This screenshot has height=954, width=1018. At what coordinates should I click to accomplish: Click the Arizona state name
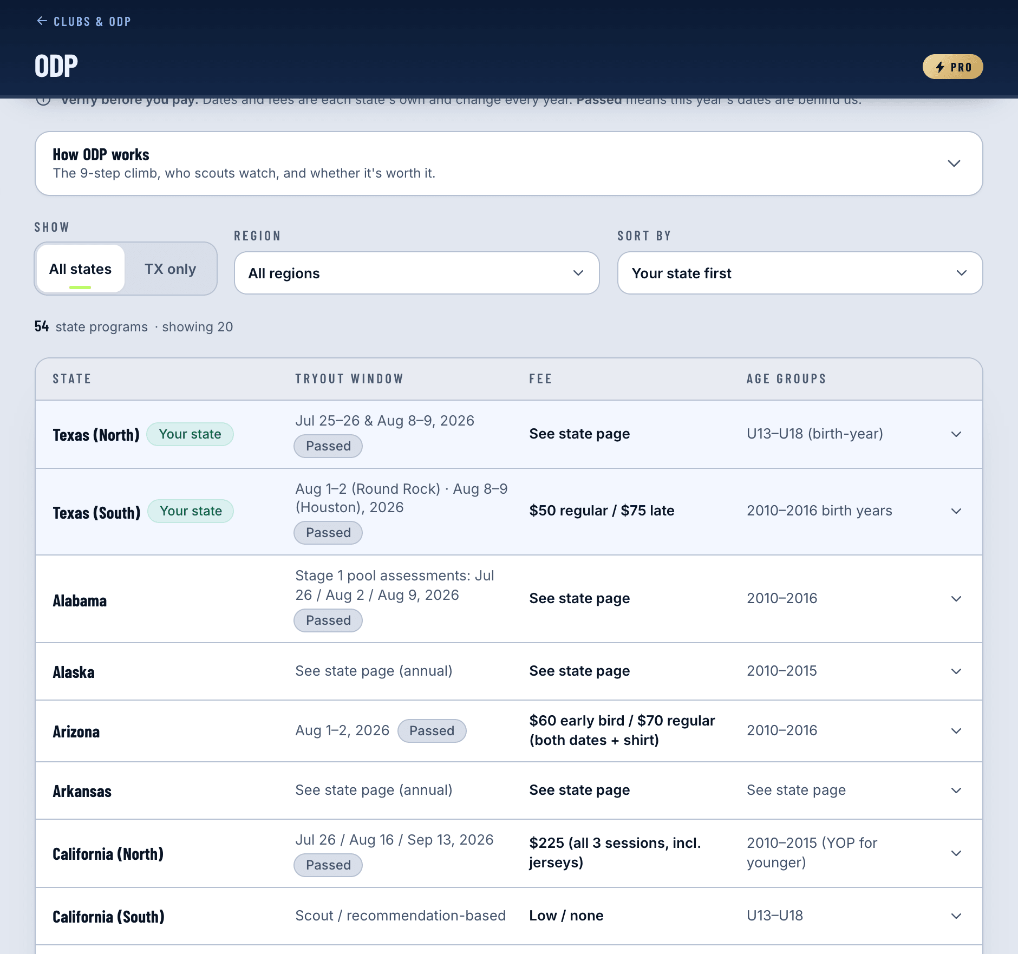[x=76, y=731]
